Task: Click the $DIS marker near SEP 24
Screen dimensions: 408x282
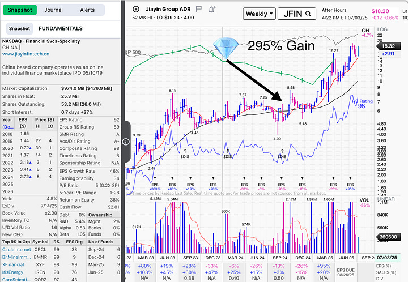Action: tap(282, 155)
